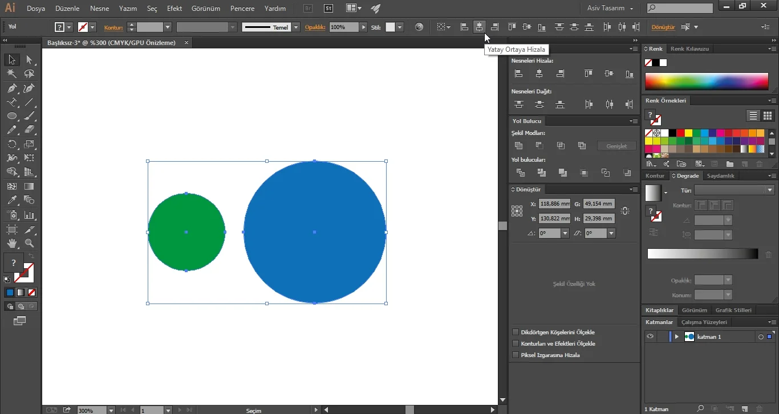Open the rotation angle dropdown in Dönüştür

[x=565, y=233]
